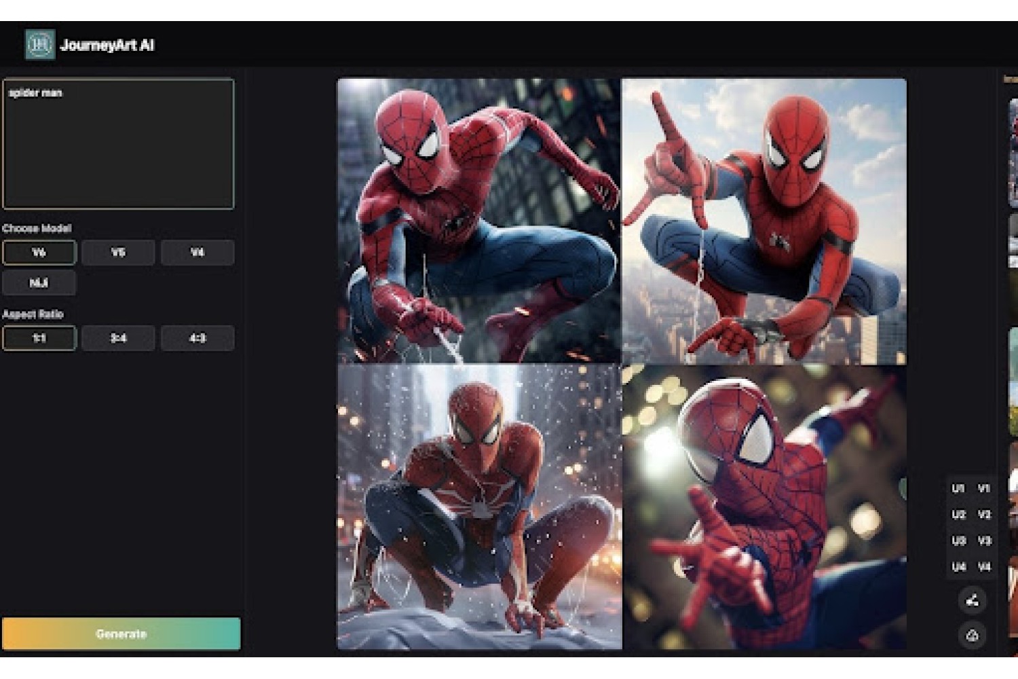Image resolution: width=1018 pixels, height=679 pixels.
Task: Focus the prompt box containing 'spider man'
Action: (x=118, y=144)
